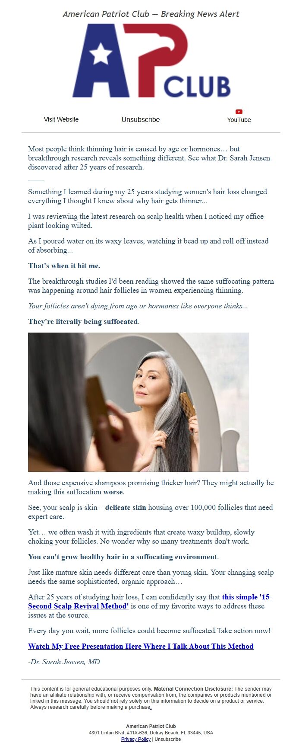Click Unsubscribe in the header navigation

pos(141,119)
